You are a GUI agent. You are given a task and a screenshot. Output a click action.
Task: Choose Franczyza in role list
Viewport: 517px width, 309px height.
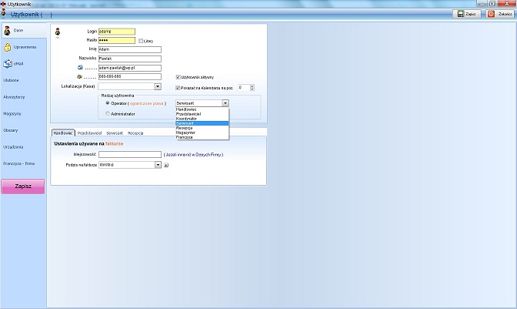(202, 137)
